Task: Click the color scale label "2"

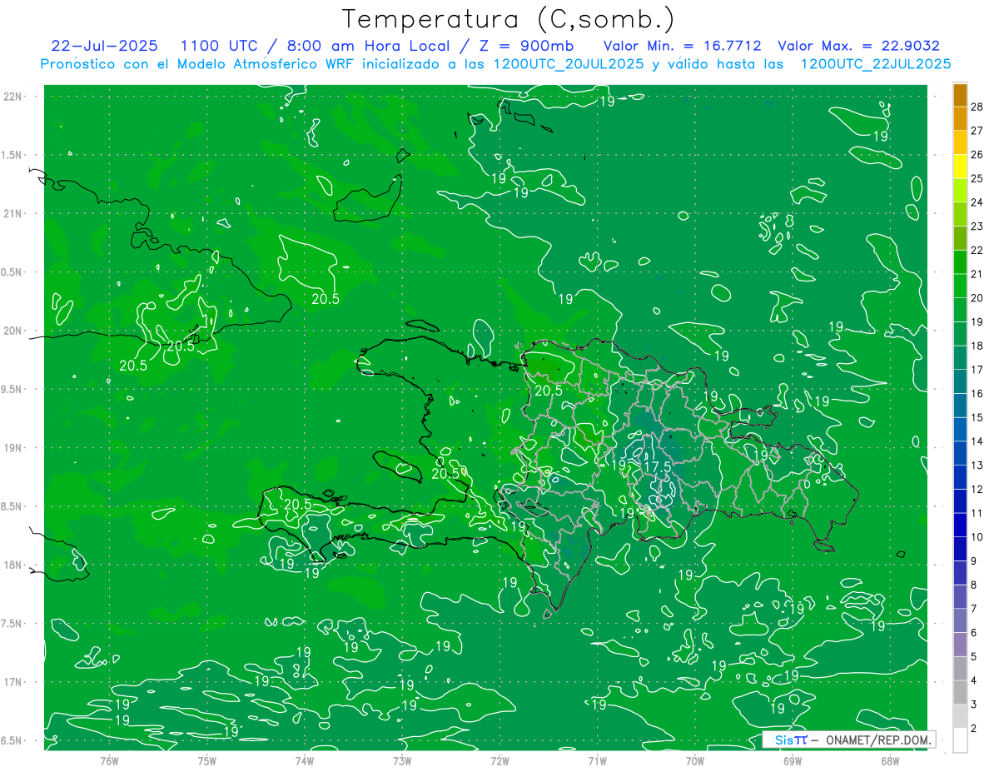Action: coord(974,728)
